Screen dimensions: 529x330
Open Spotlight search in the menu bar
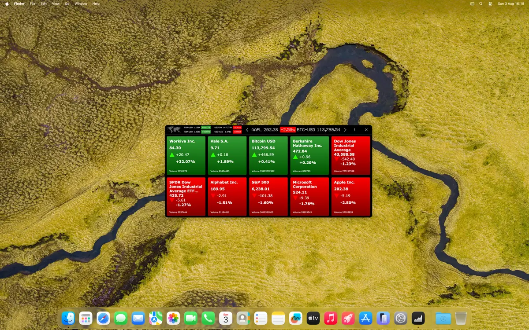[x=481, y=4]
